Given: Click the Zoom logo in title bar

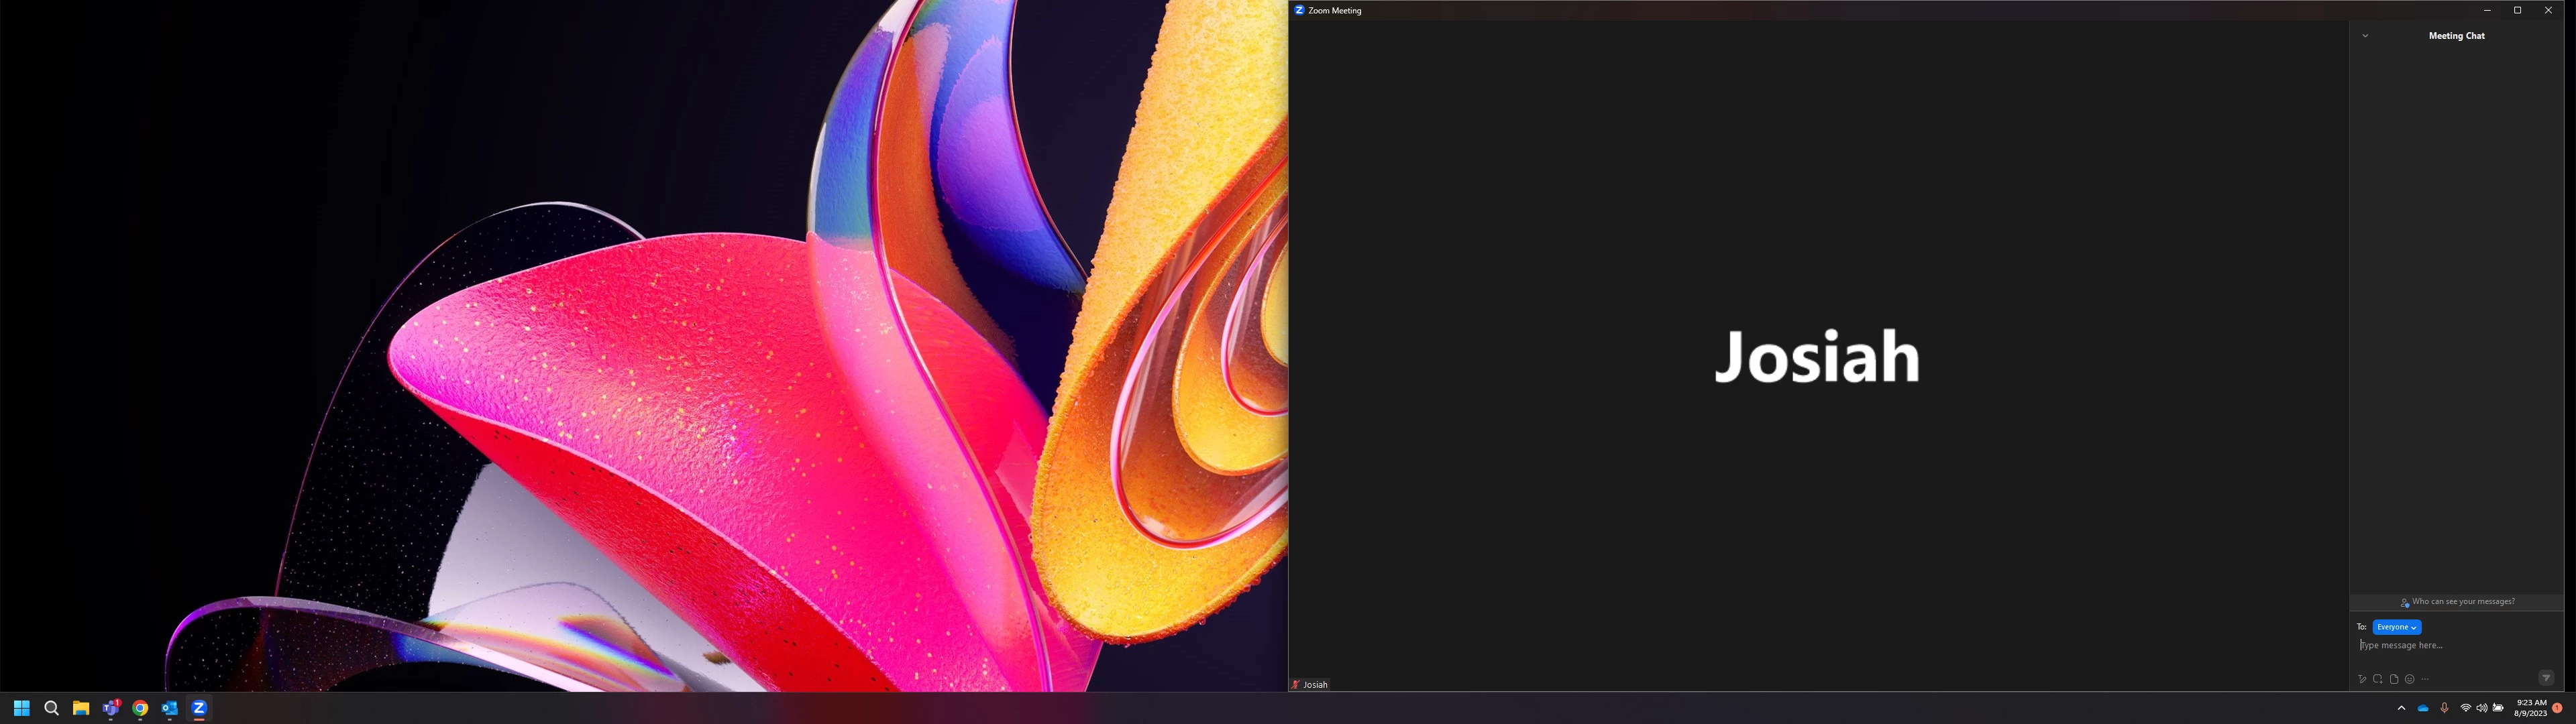Looking at the screenshot, I should (1299, 10).
